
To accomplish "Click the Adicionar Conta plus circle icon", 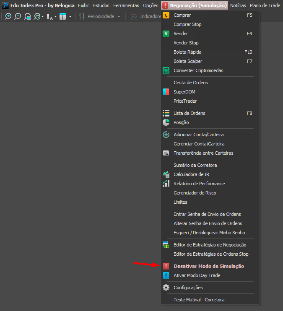I will 166,135.
